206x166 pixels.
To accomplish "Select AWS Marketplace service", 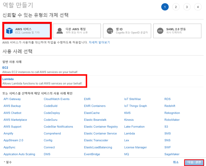I will point(15,120).
